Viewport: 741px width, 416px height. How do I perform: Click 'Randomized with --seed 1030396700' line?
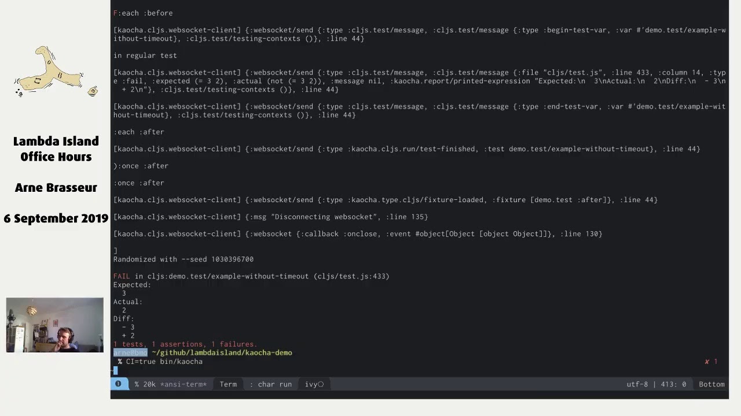coord(184,259)
